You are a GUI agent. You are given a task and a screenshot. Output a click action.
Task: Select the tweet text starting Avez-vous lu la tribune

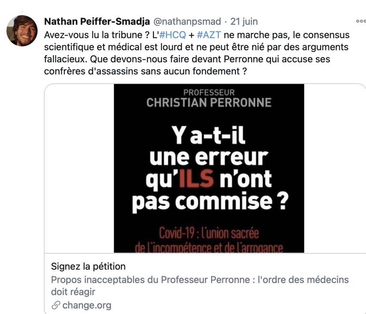pyautogui.click(x=197, y=53)
